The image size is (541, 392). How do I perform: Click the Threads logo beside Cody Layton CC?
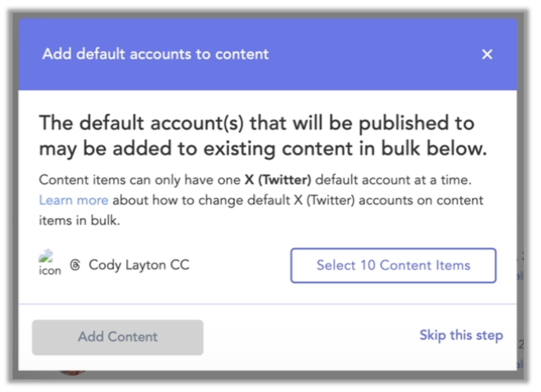coord(75,265)
